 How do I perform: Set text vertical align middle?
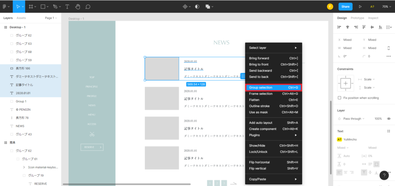pos(370,172)
